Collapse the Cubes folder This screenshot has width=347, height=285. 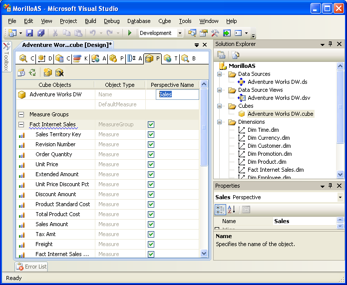tap(219, 106)
